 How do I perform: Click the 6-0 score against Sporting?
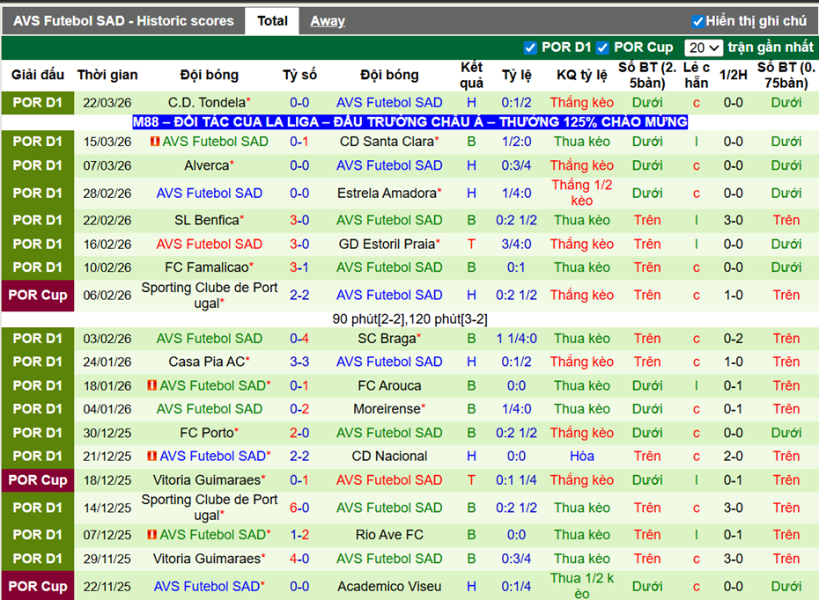coord(299,508)
